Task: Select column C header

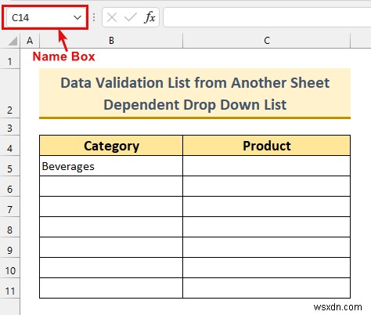Action: click(267, 41)
